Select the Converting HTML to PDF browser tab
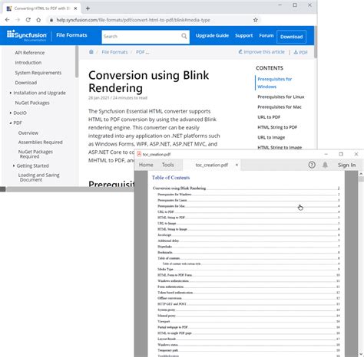Viewport: 364px width, 357px height. [42, 8]
